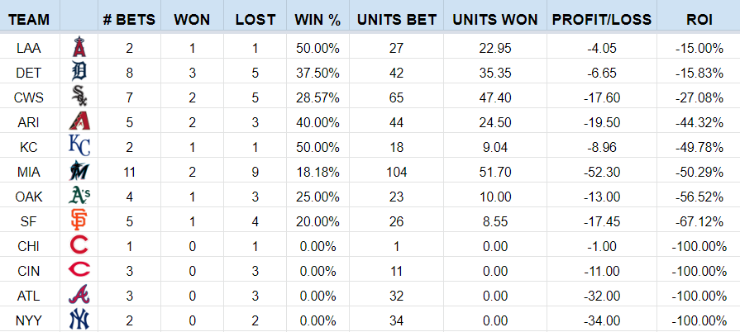Viewport: 740px width, 332px height.
Task: Click the Cincinnati Reds logo icon
Action: pyautogui.click(x=79, y=270)
